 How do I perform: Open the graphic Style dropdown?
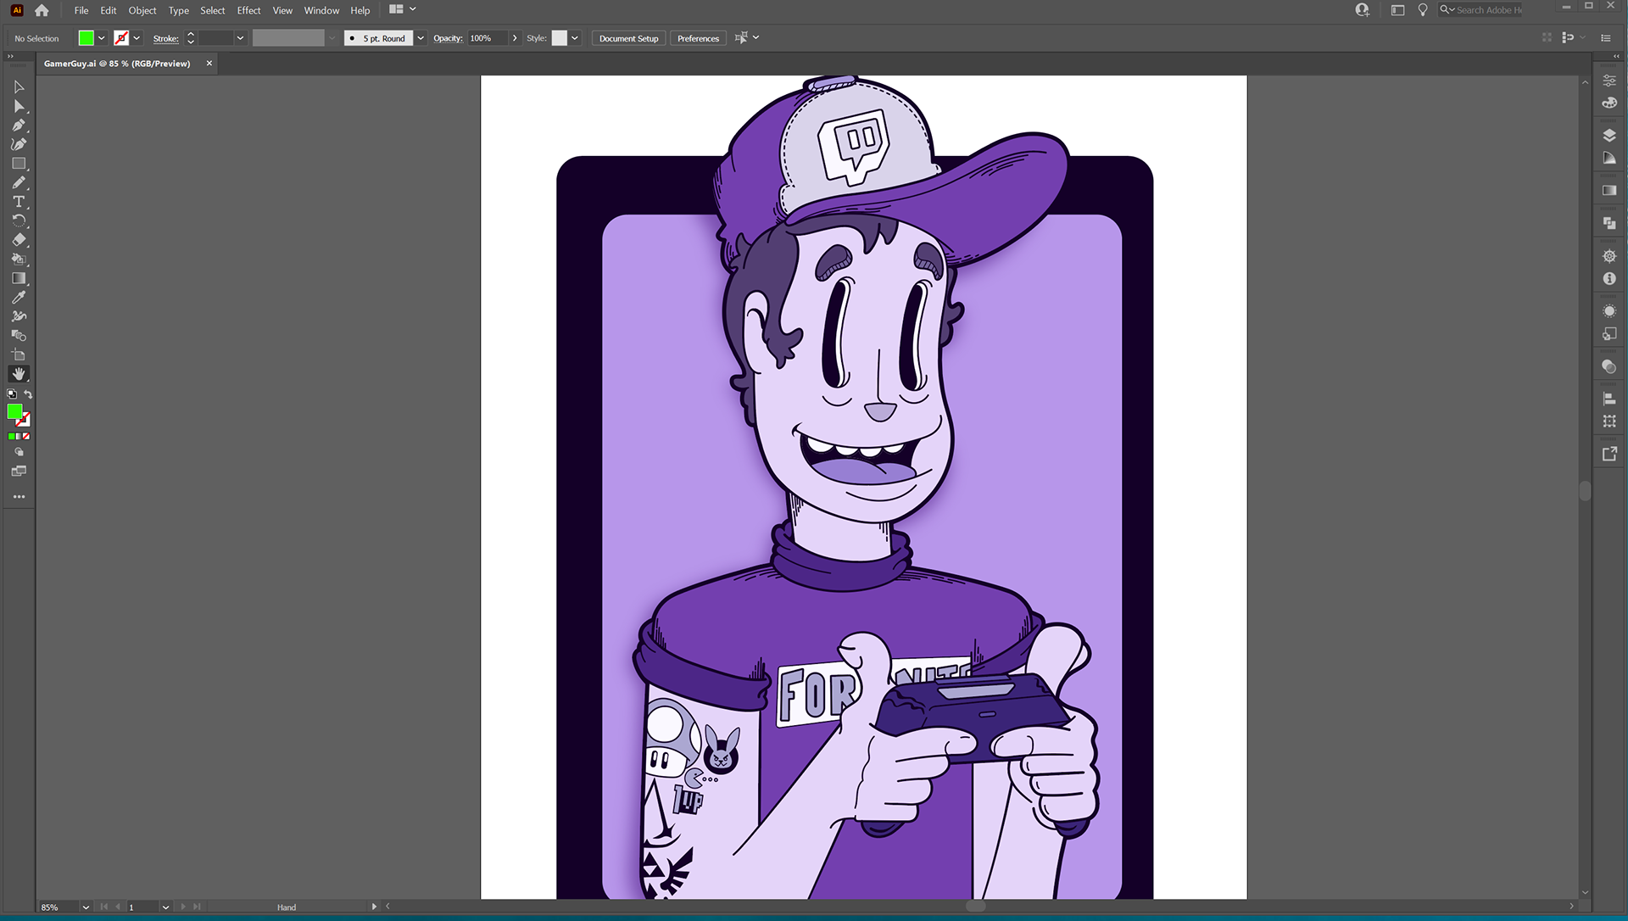[x=575, y=38]
